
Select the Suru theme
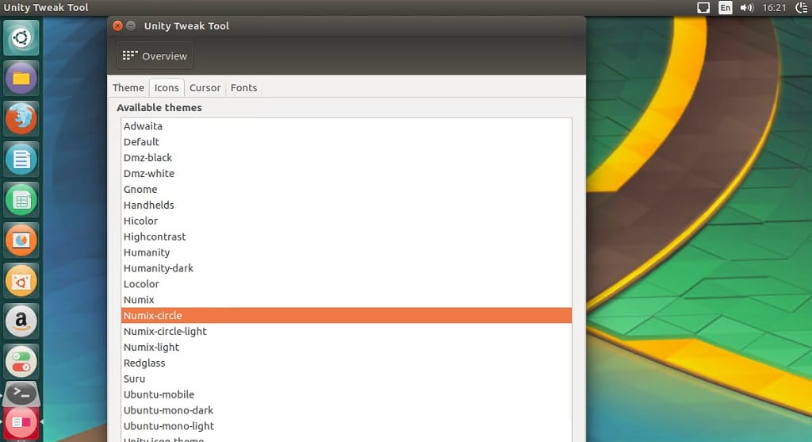click(x=347, y=379)
